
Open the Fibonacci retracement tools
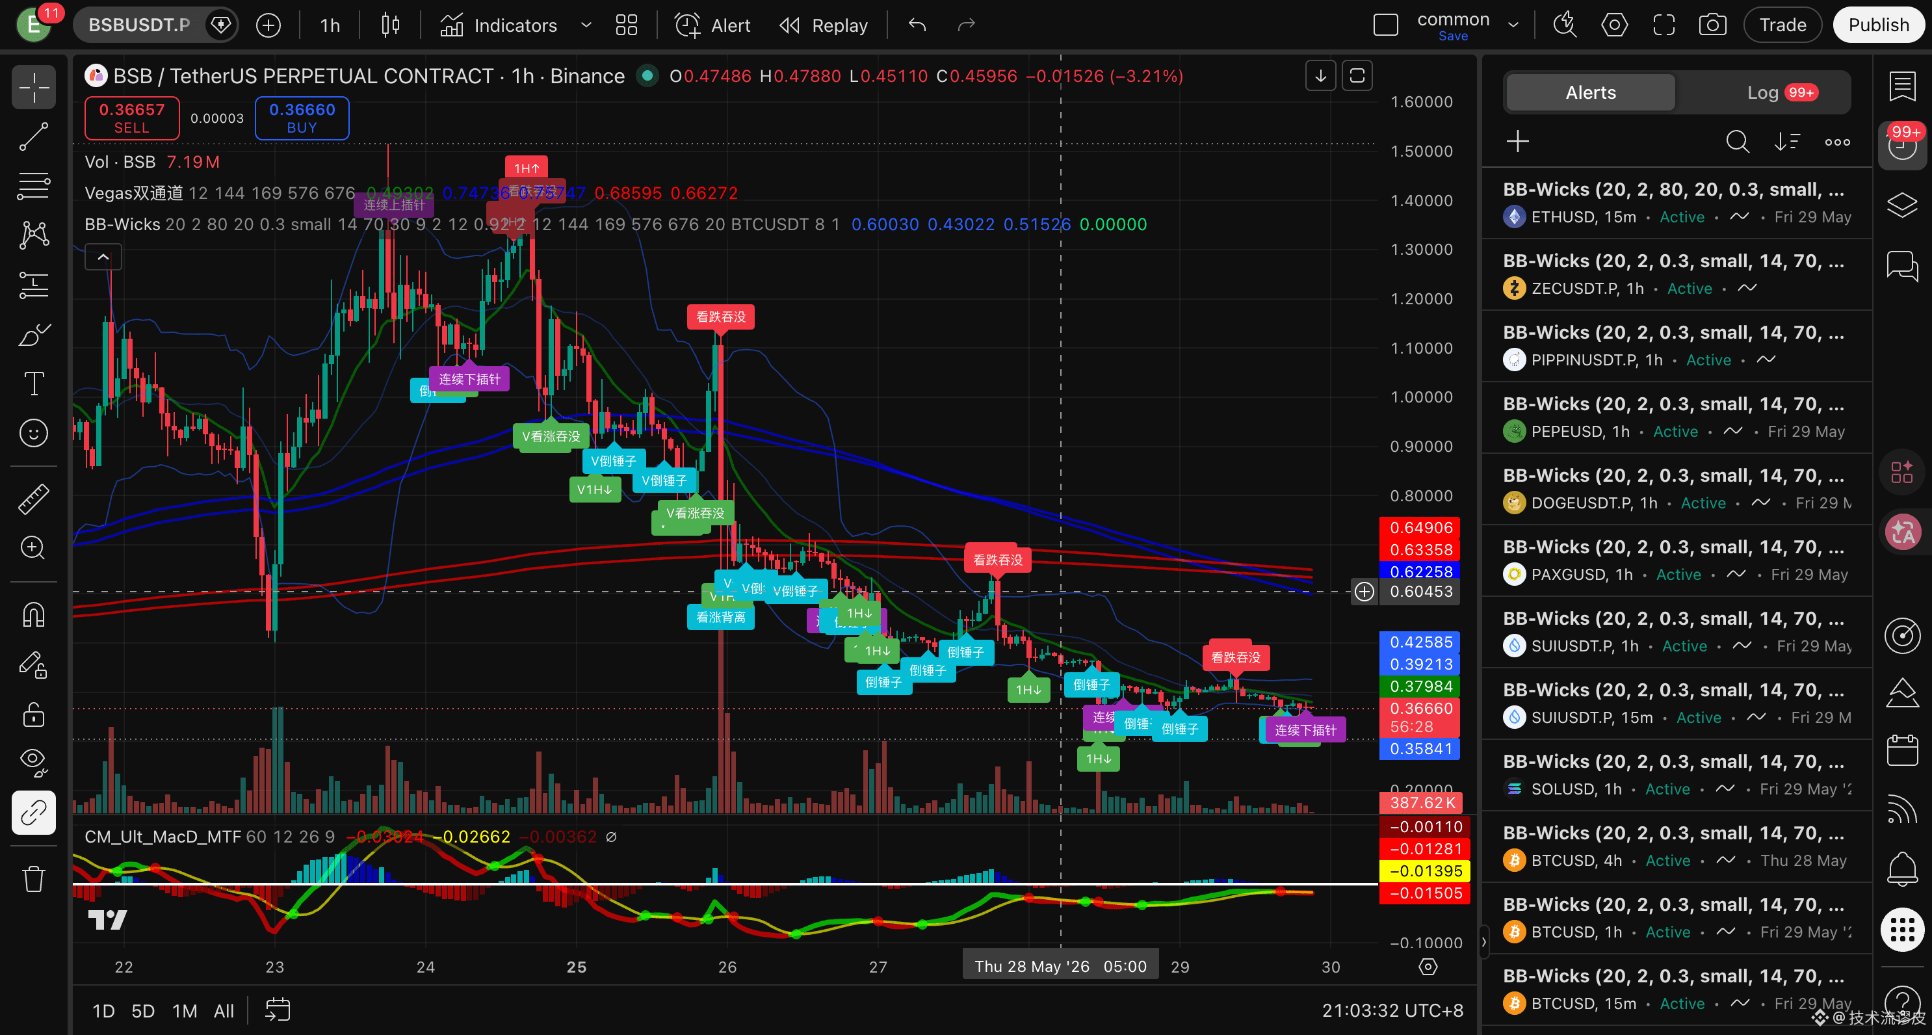tap(34, 186)
